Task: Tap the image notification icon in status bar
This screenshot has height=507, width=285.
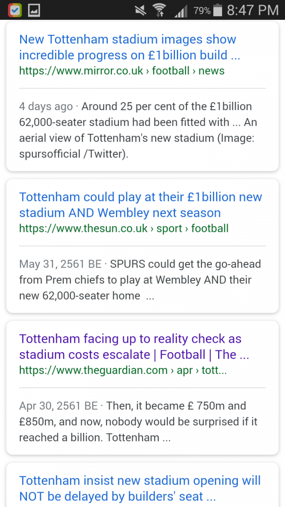Action: click(x=34, y=11)
